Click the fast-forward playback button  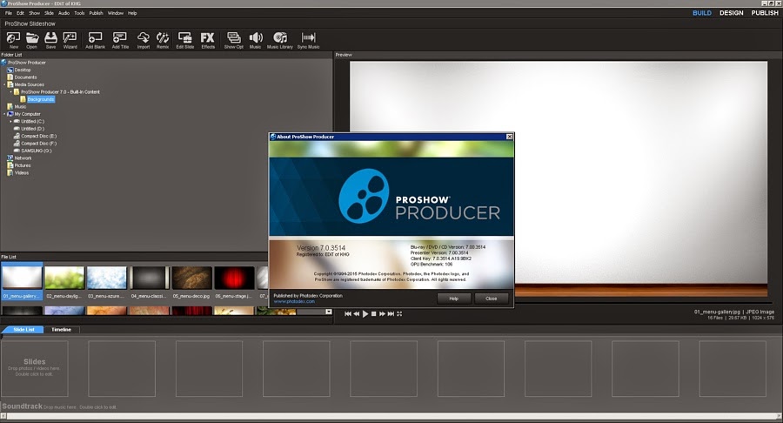(382, 313)
